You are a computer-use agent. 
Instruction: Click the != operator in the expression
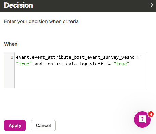coord(108,64)
